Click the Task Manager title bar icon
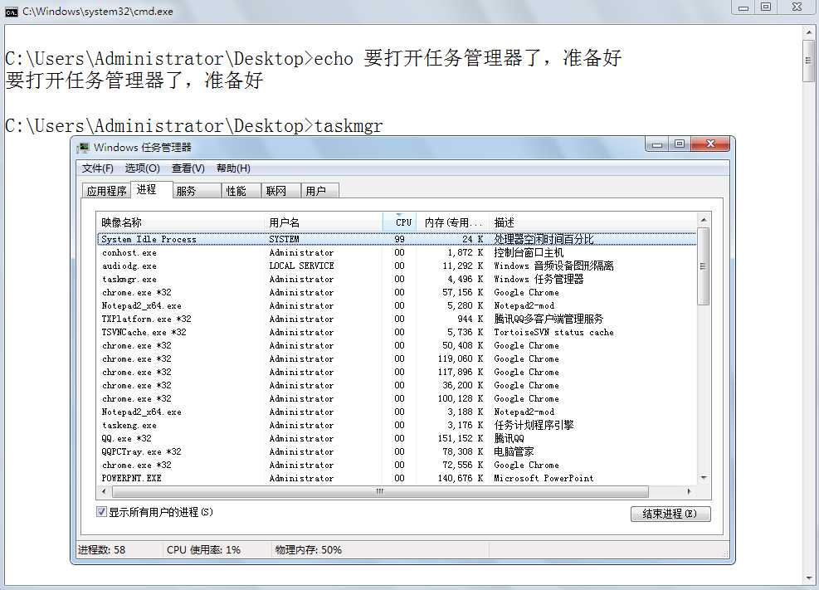819x590 pixels. pyautogui.click(x=83, y=148)
